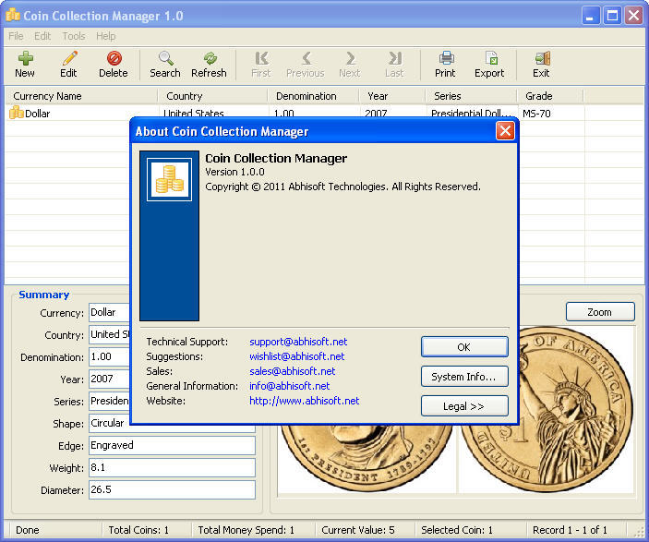
Task: Open the Edit menu
Action: pos(42,36)
